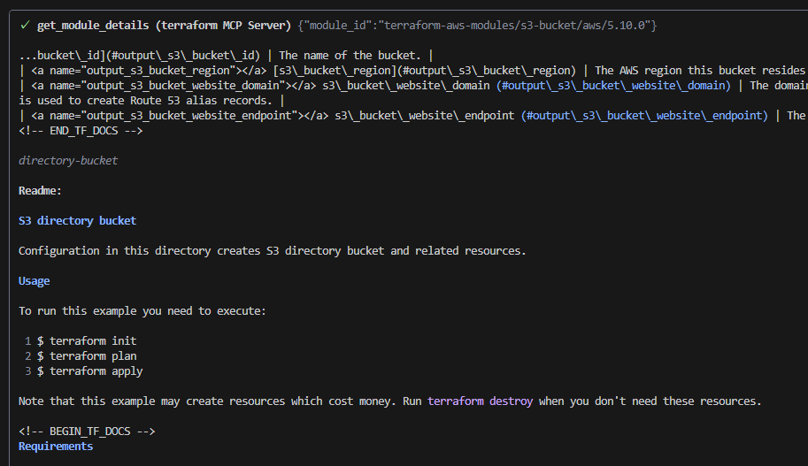Click the module_id JSON arguments text
This screenshot has height=466, width=808.
(x=477, y=26)
